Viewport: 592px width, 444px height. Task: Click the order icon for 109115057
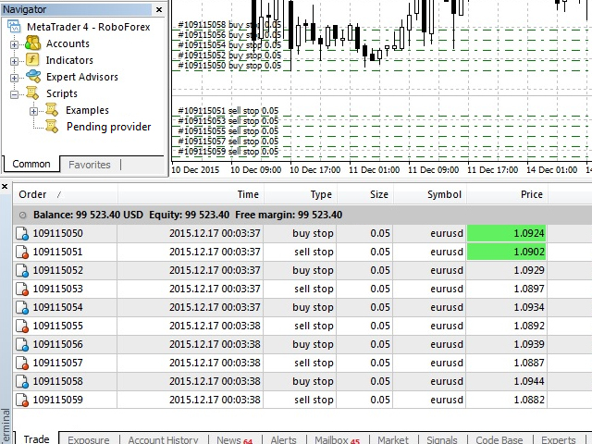(x=22, y=363)
